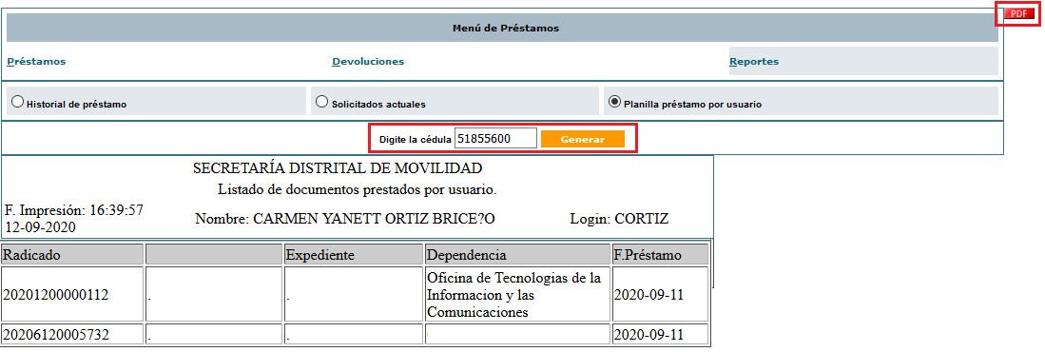Click the Menú de Préstamos header
The width and height of the screenshot is (1045, 352).
pos(502,28)
